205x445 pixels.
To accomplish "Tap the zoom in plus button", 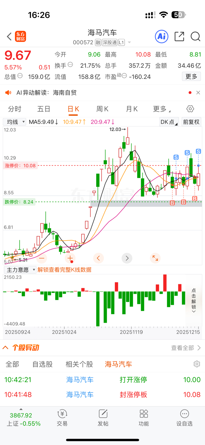I will pos(70,258).
